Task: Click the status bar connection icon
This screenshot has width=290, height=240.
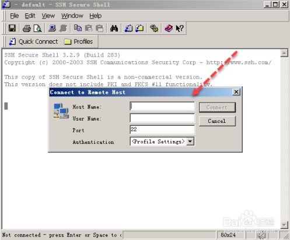Action: (261, 235)
